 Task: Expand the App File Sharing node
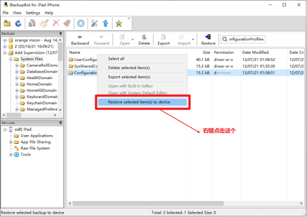point(11,142)
